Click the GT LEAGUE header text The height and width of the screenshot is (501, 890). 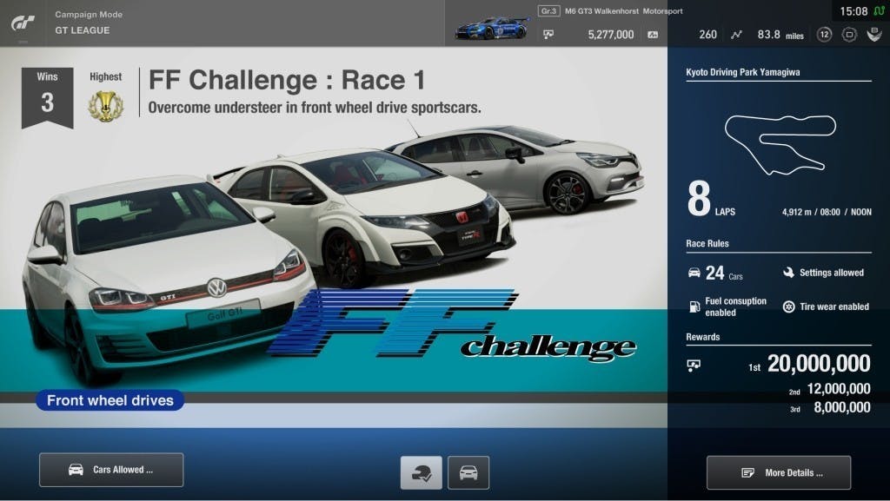point(83,30)
